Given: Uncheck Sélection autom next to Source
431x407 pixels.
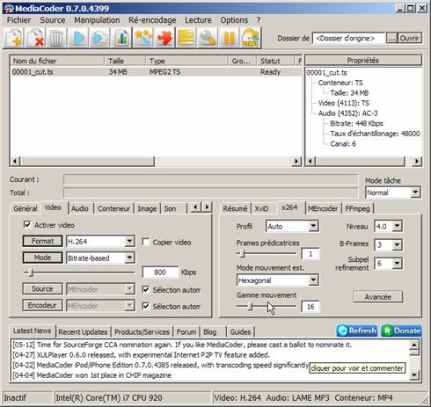Looking at the screenshot, I should (x=146, y=289).
